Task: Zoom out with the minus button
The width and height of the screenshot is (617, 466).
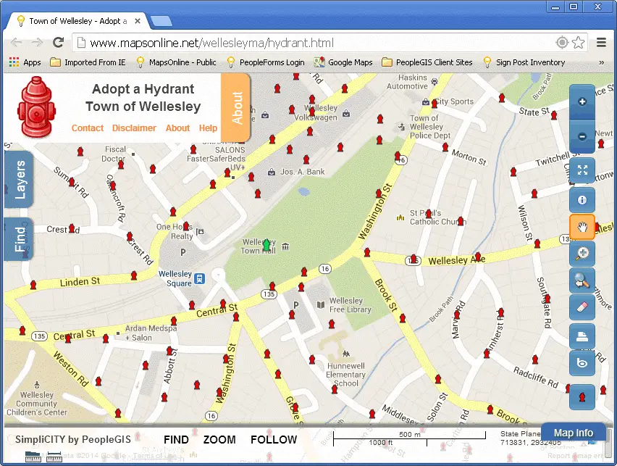Action: (x=582, y=136)
